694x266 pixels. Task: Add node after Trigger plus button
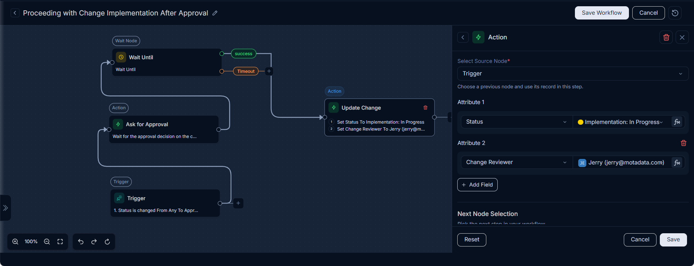[x=238, y=203]
